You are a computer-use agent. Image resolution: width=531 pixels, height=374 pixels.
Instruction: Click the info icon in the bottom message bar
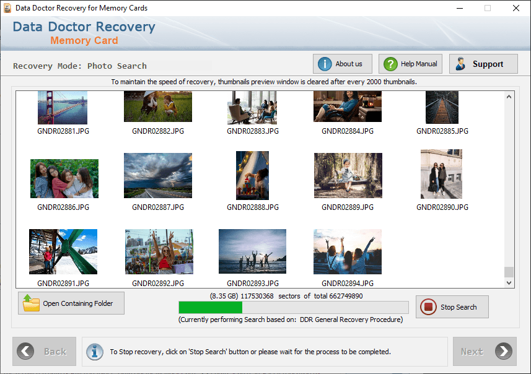tap(95, 352)
